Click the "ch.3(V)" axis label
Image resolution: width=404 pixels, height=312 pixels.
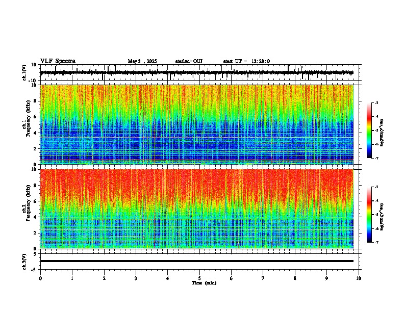(x=24, y=262)
